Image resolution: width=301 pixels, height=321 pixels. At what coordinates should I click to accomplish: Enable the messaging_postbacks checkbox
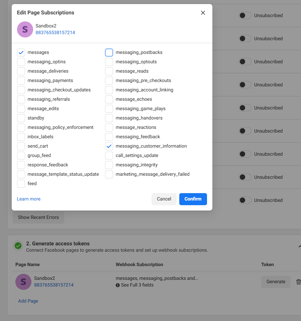(109, 53)
